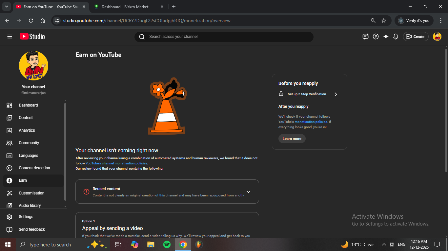The height and width of the screenshot is (251, 448).
Task: Click the Search across your channel field
Action: [224, 37]
